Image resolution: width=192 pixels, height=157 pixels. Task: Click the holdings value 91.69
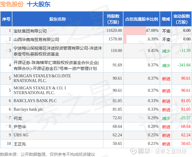click(x=117, y=65)
